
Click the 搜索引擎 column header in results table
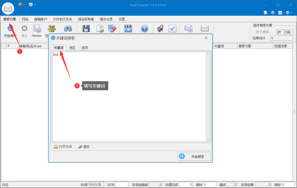pos(255,46)
